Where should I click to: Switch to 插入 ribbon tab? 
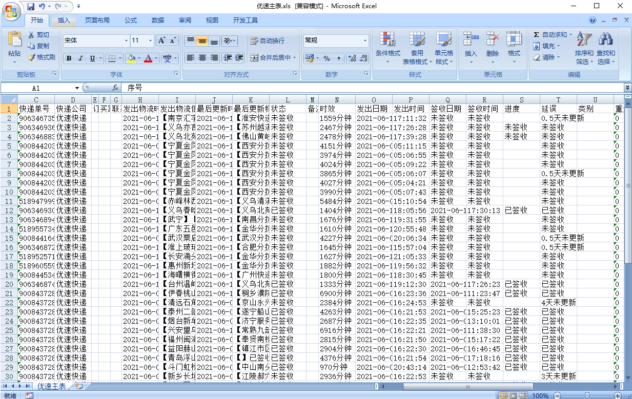64,20
